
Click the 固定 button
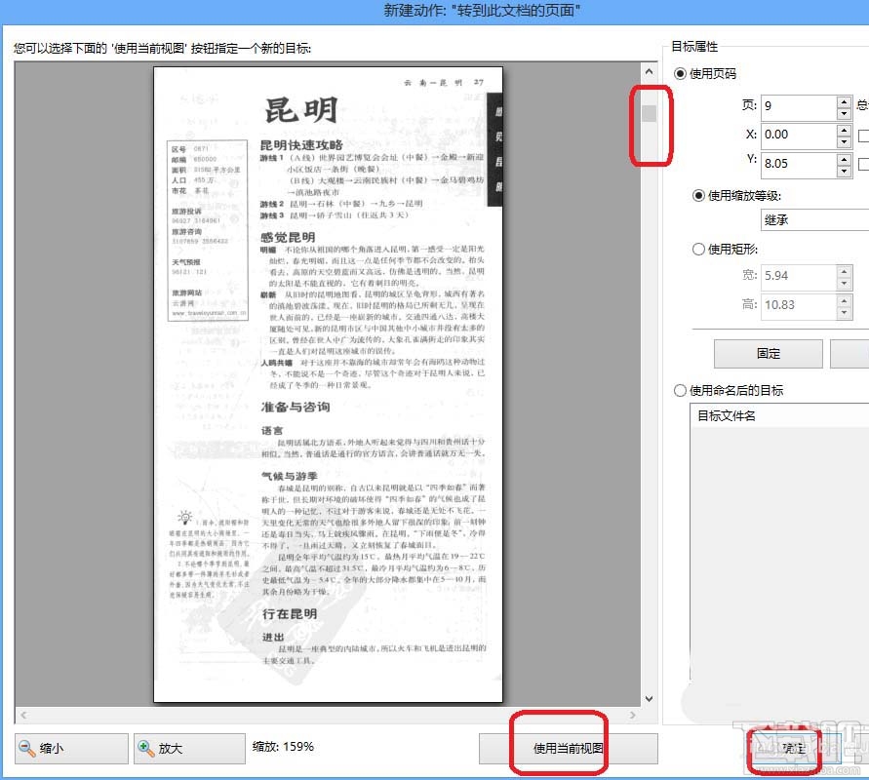click(770, 352)
